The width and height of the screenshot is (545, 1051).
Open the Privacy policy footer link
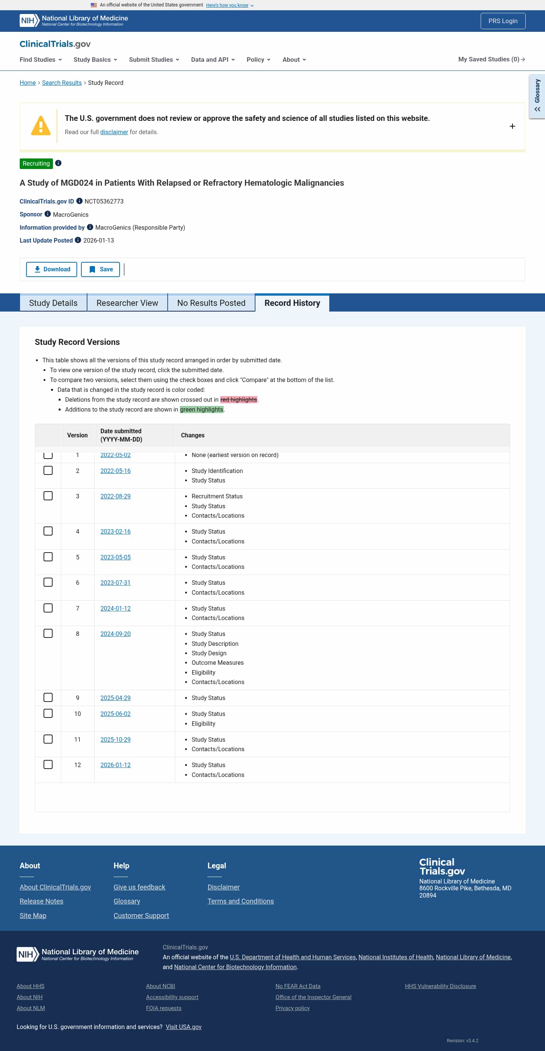coord(293,1008)
